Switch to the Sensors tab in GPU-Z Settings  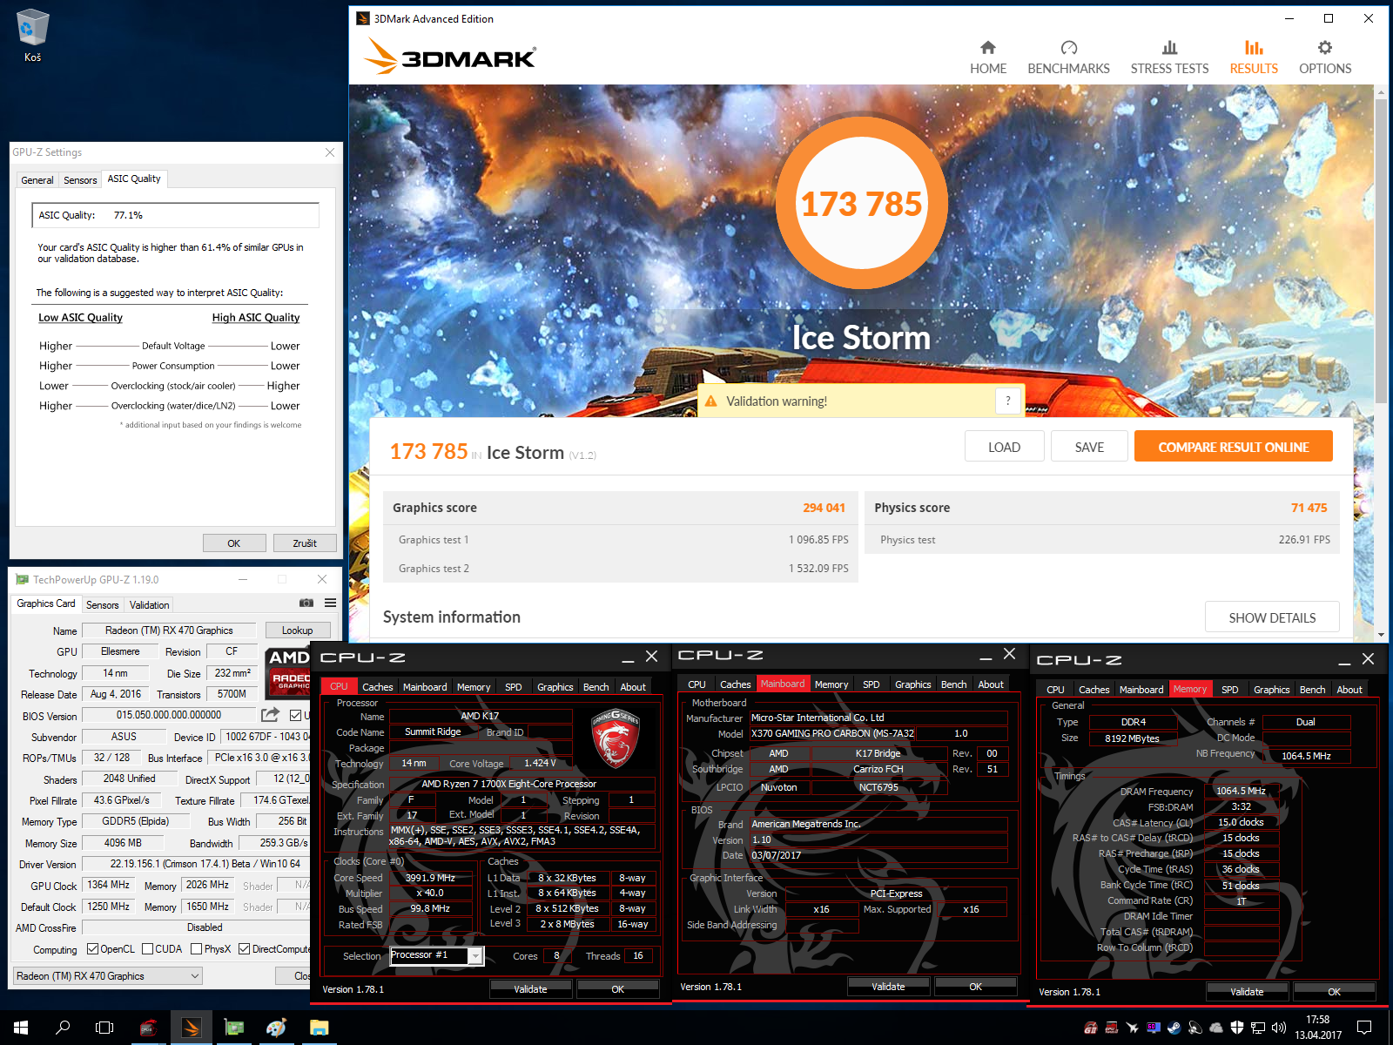tap(80, 180)
